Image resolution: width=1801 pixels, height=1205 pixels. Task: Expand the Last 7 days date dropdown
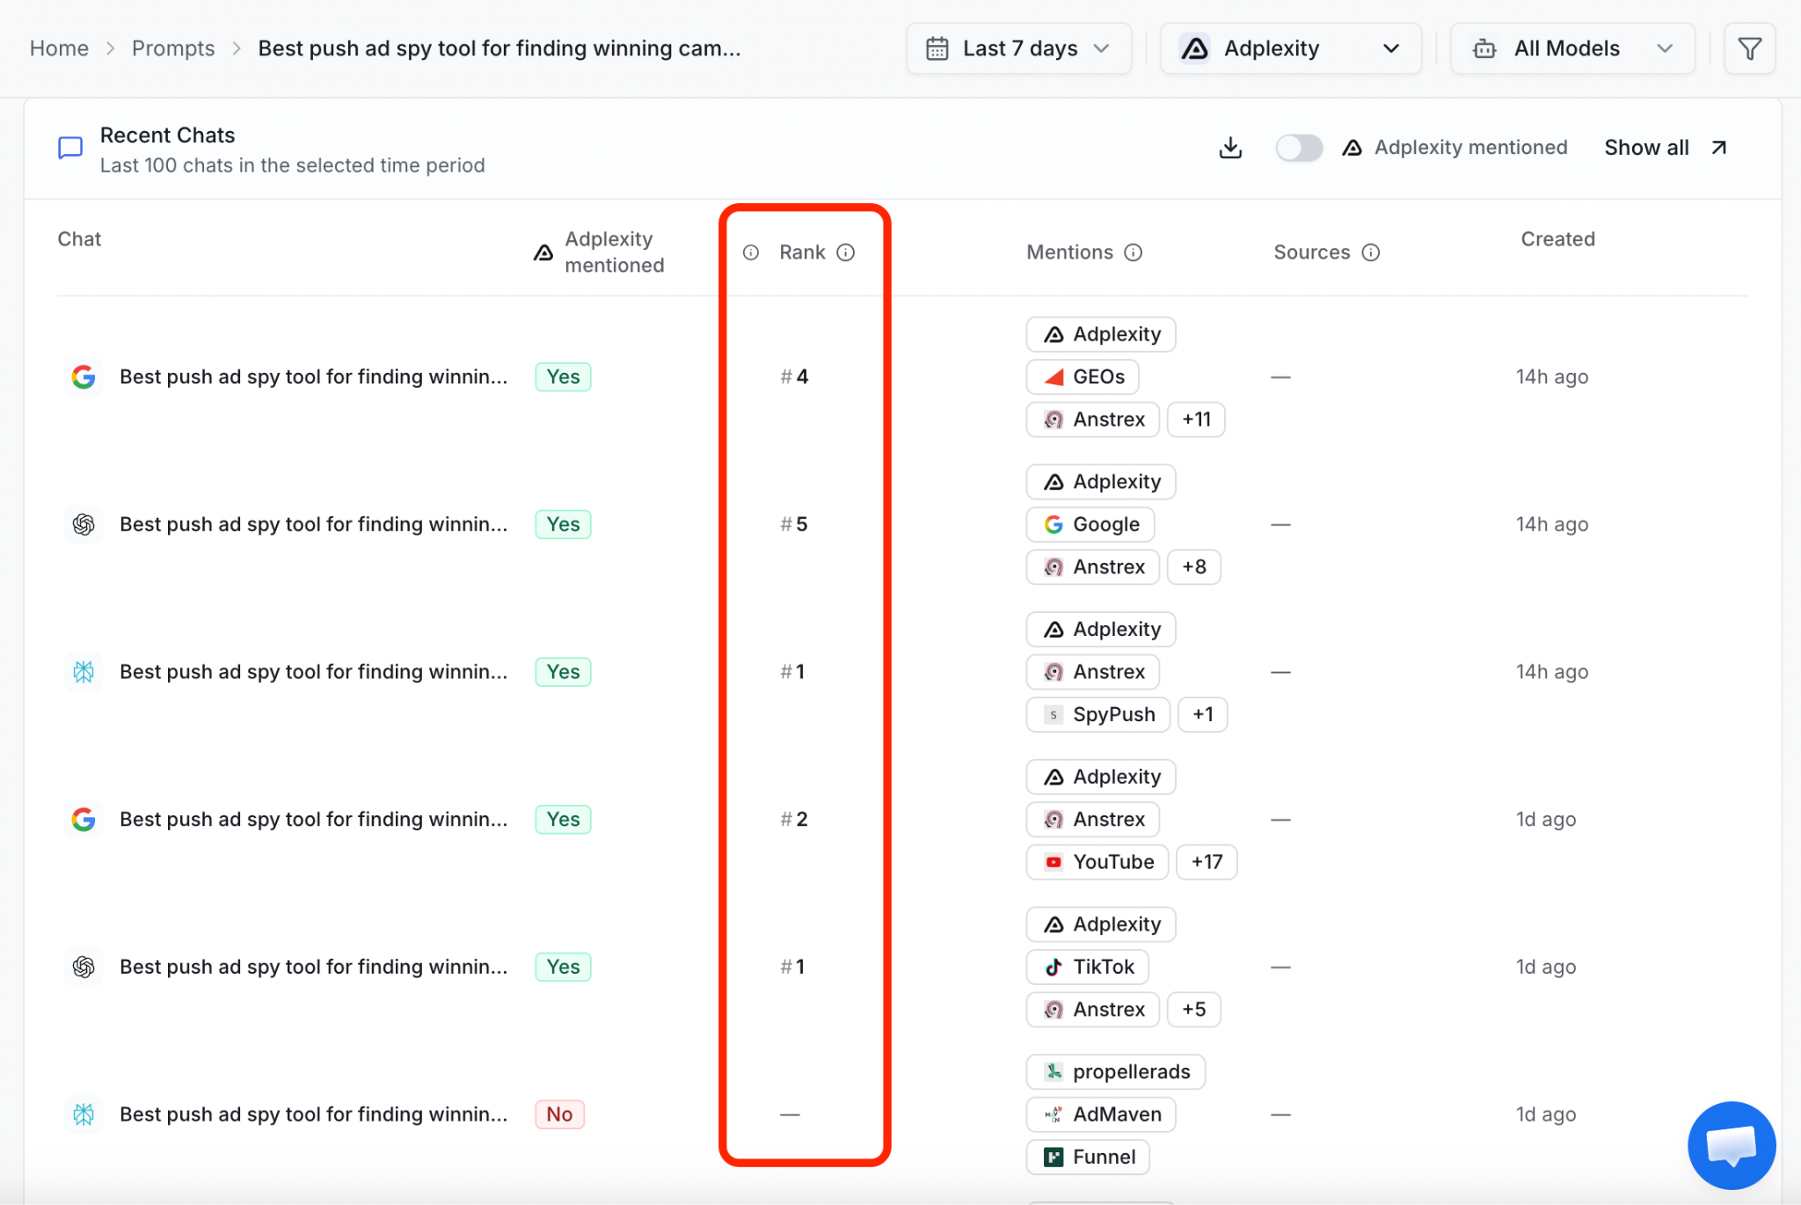coord(1018,48)
